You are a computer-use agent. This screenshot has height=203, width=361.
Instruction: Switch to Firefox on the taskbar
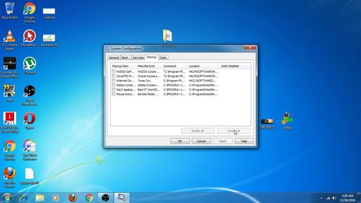[x=73, y=198]
